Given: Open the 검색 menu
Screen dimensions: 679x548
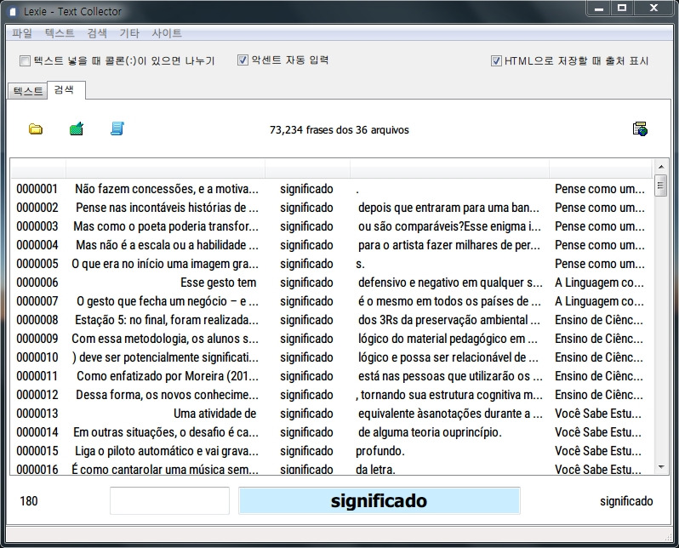Looking at the screenshot, I should (x=97, y=33).
